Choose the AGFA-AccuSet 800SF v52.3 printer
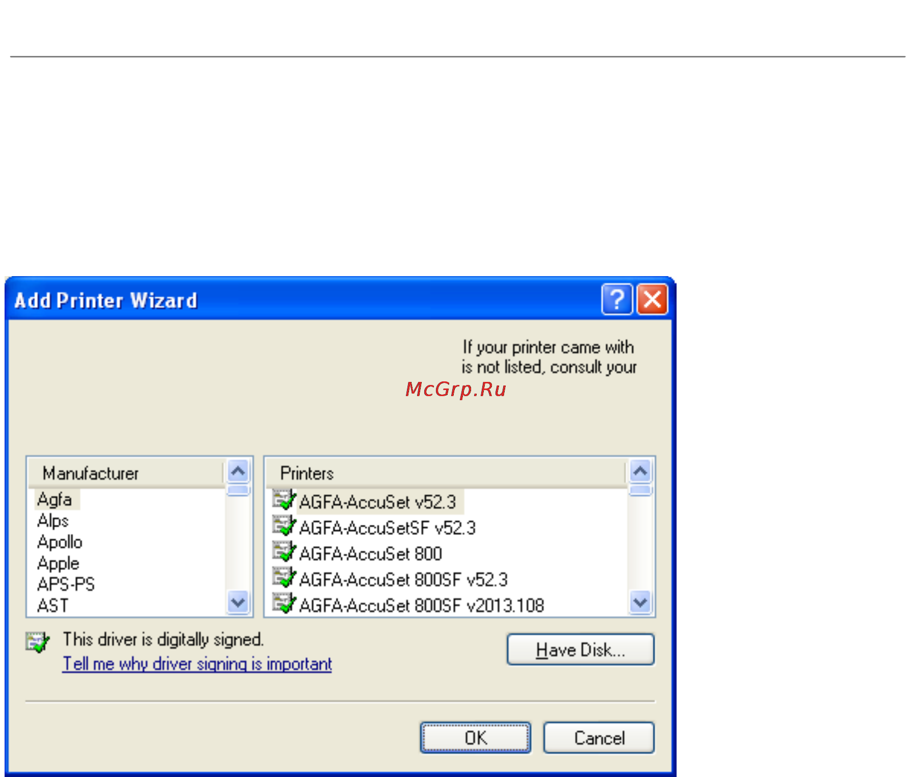 [x=403, y=580]
